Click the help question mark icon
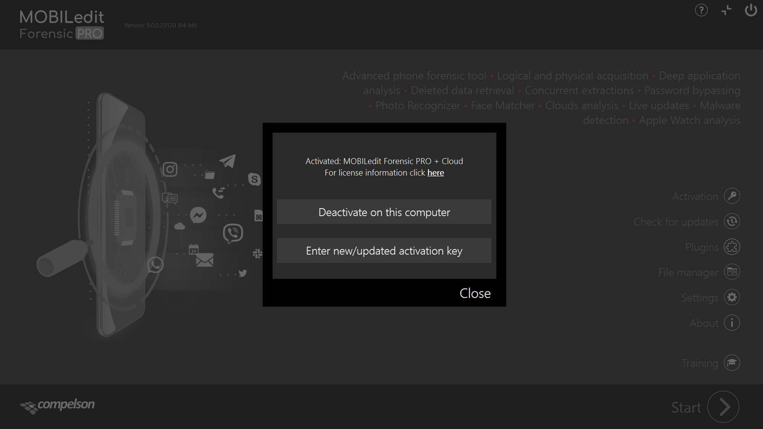The height and width of the screenshot is (429, 763). (x=701, y=10)
